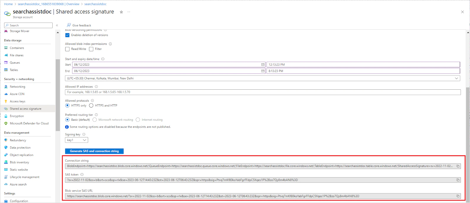Viewport: 470px width, 203px height.
Task: Open the End date calendar picker icon
Action: [263, 71]
